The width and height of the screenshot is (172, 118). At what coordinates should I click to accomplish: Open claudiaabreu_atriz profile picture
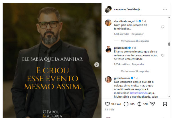(x=108, y=23)
